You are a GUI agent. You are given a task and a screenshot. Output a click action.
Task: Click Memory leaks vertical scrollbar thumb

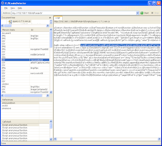point(51,39)
